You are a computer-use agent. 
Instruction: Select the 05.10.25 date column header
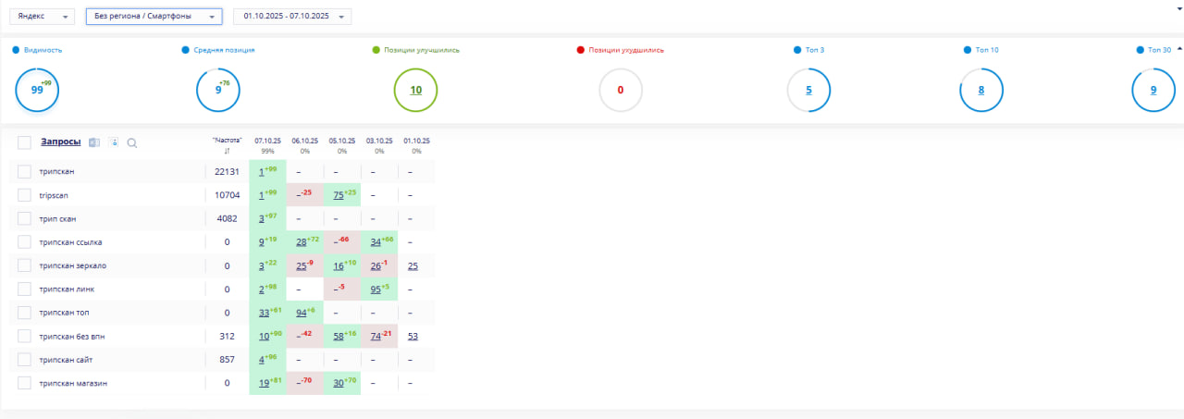[x=342, y=141]
